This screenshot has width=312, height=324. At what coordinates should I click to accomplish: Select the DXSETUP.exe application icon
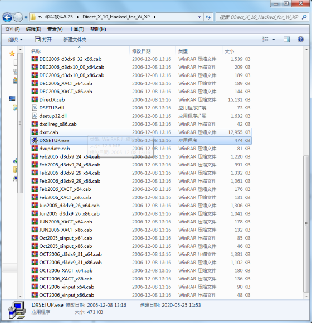coord(35,140)
